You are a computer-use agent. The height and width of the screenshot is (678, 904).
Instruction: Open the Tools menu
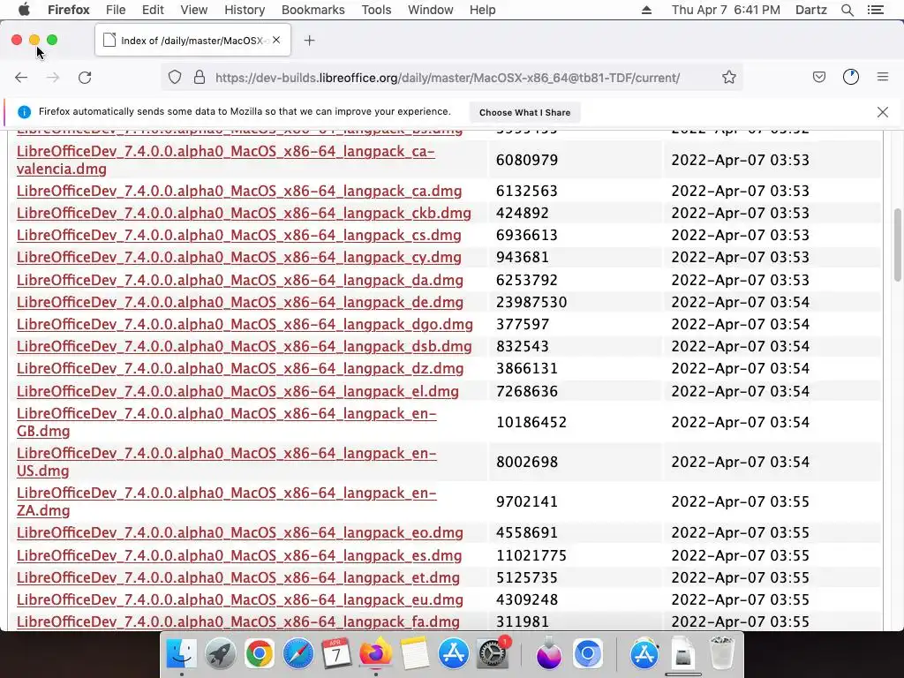(376, 10)
